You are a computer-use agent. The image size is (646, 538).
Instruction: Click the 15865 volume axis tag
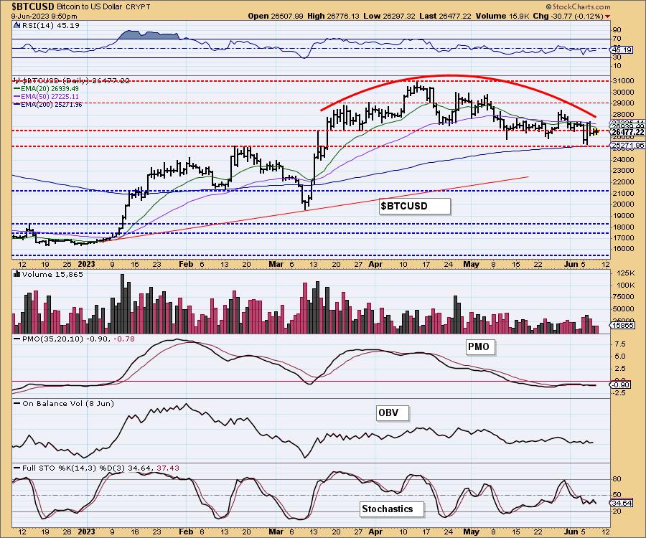click(622, 325)
